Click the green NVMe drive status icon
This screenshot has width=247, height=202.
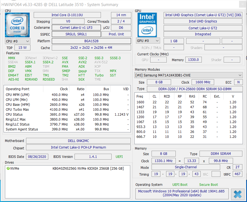click(8, 169)
